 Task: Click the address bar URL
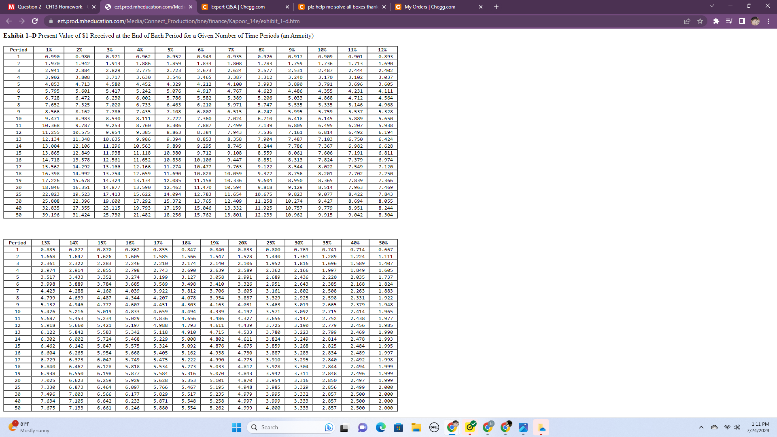[178, 21]
